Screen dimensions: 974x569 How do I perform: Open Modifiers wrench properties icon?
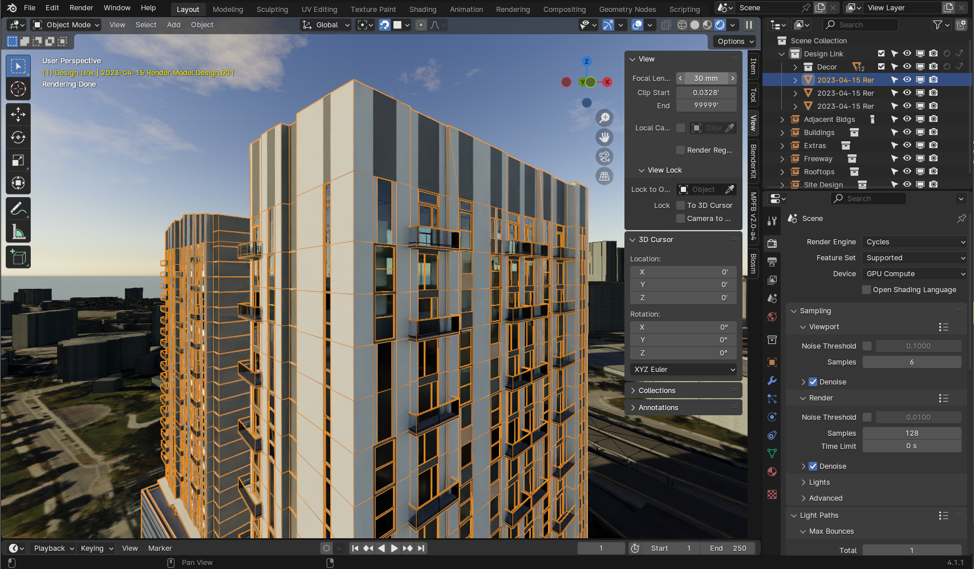pyautogui.click(x=772, y=380)
